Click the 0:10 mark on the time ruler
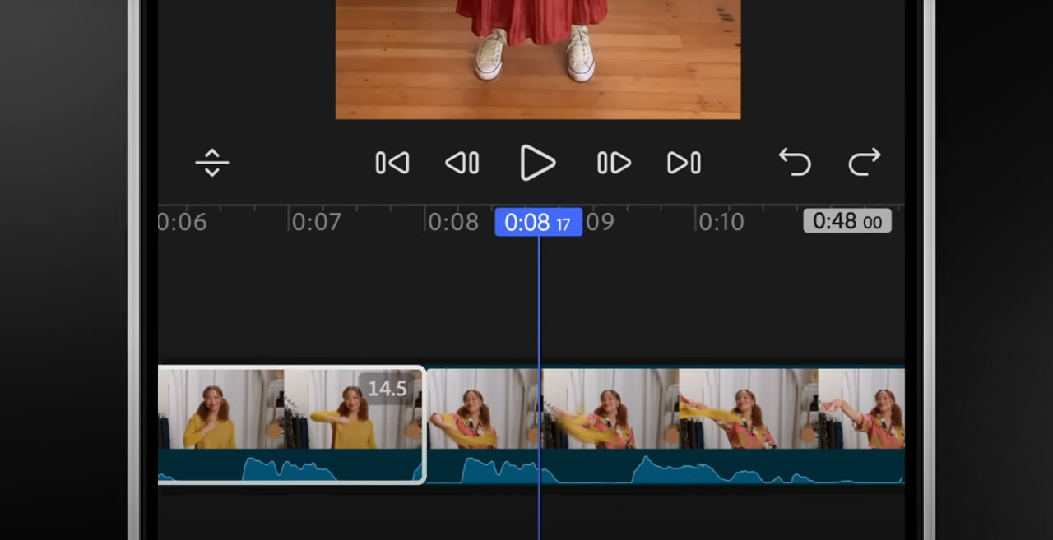1053x540 pixels. [x=721, y=222]
